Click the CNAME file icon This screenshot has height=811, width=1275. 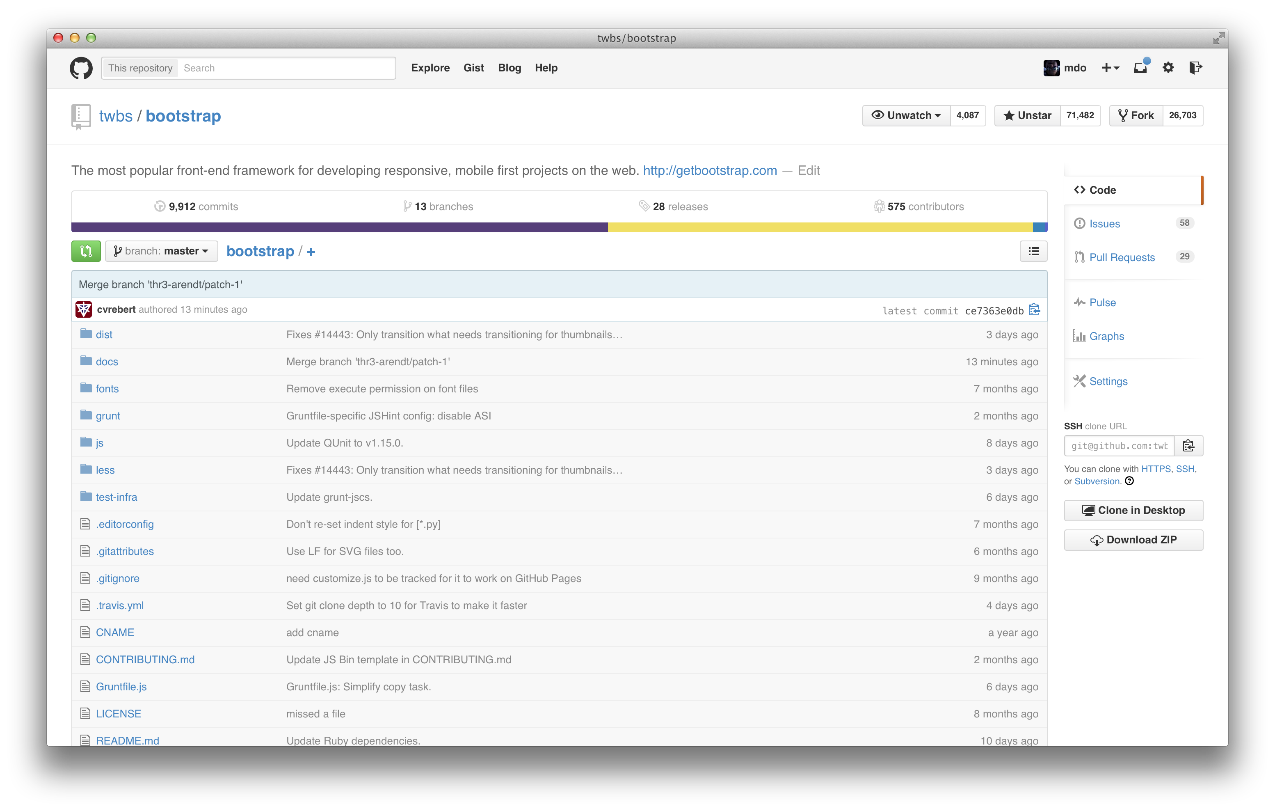pos(85,632)
